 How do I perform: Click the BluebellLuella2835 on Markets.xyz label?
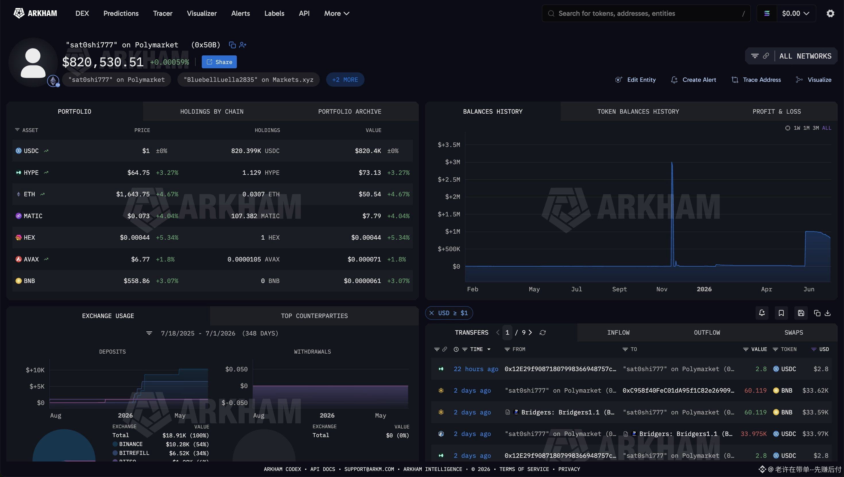[x=248, y=80]
